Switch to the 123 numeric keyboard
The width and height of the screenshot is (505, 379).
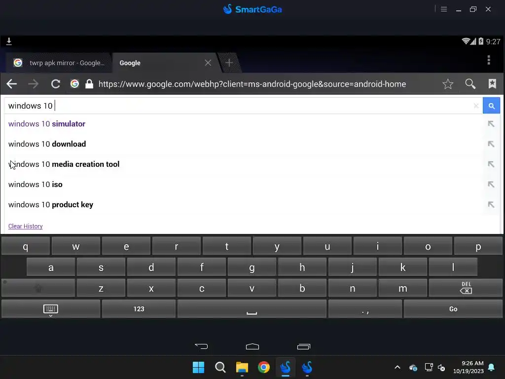point(139,309)
